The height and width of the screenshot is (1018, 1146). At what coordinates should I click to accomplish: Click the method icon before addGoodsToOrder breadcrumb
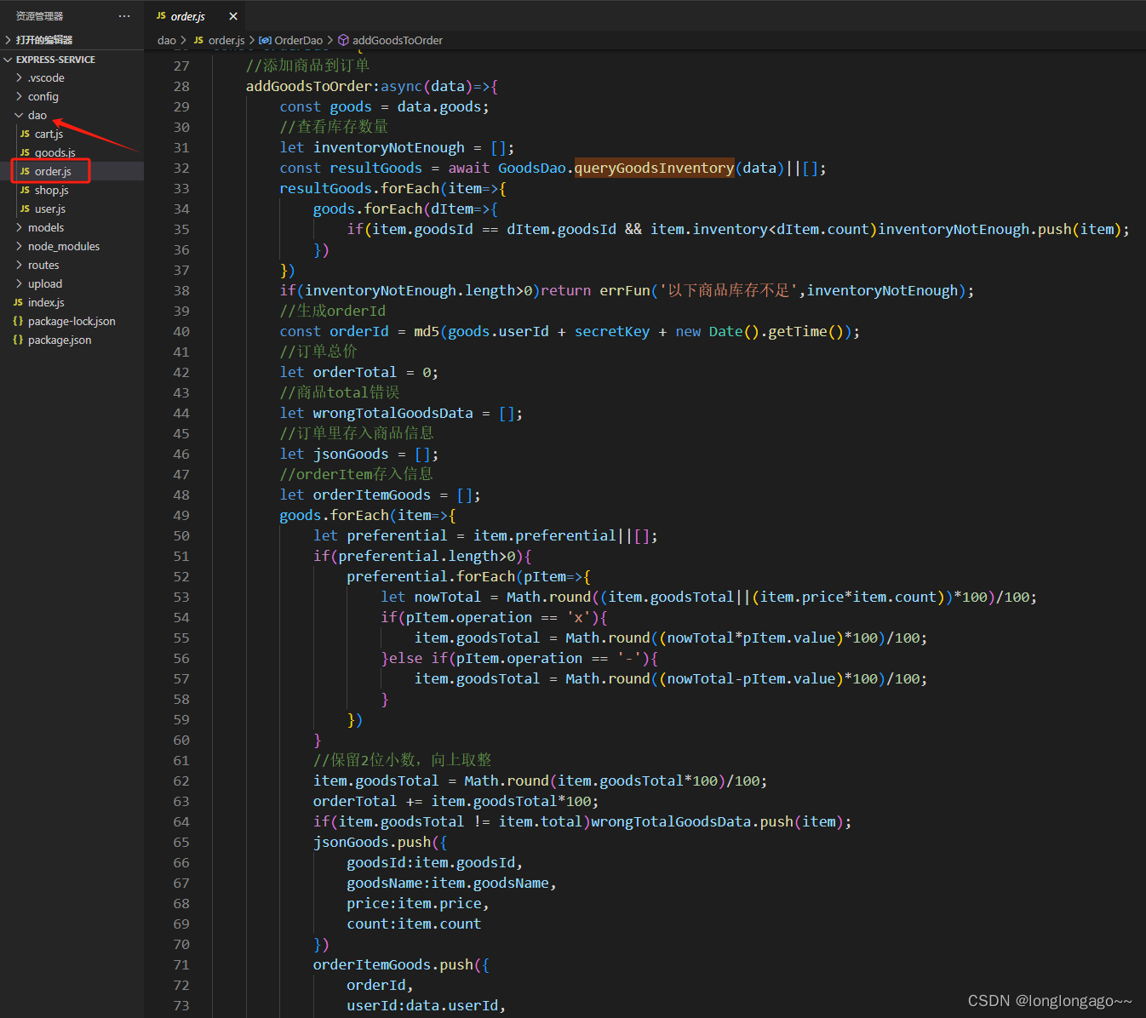point(344,40)
